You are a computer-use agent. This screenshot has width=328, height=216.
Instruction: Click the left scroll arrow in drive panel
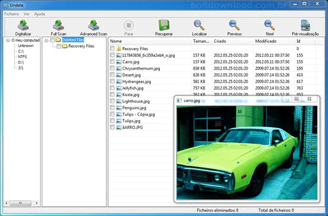7,203
